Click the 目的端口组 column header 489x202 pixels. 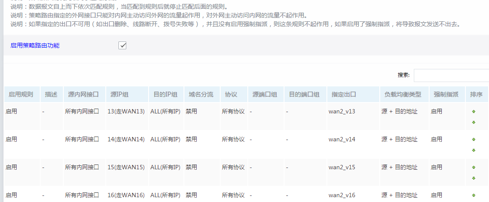[305, 95]
